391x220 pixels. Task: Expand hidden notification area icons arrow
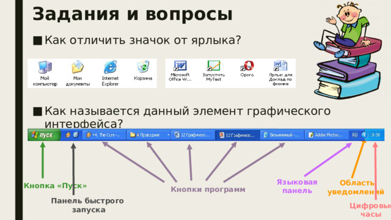click(365, 135)
